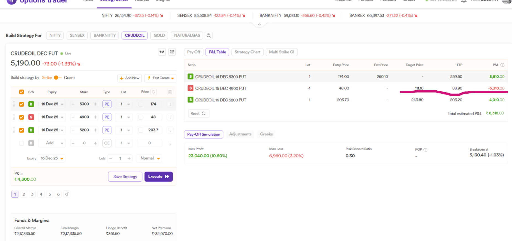Click the Execute button
This screenshot has height=241, width=512.
[x=159, y=177]
